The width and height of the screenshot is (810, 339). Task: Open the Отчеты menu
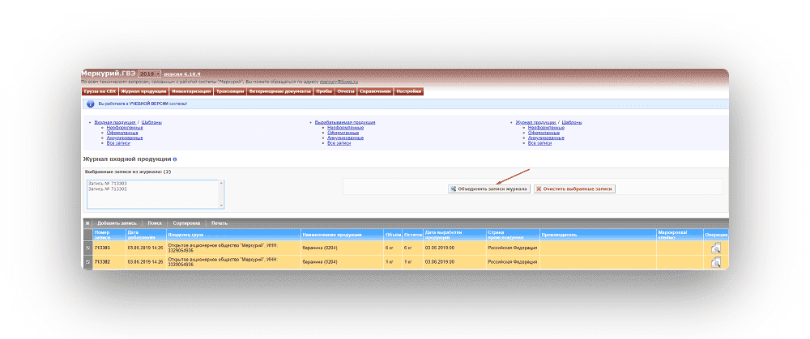point(346,91)
